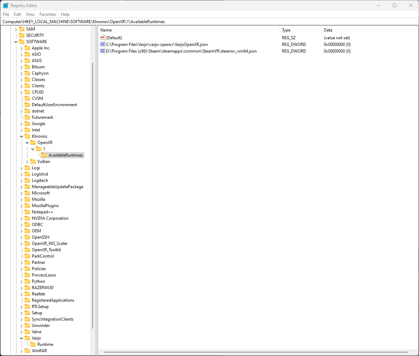419x356 pixels.
Task: Select the Classes key
Action: point(38,80)
